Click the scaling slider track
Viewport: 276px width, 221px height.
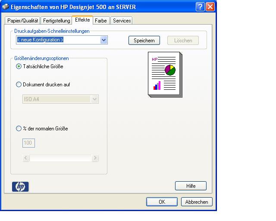60,158
